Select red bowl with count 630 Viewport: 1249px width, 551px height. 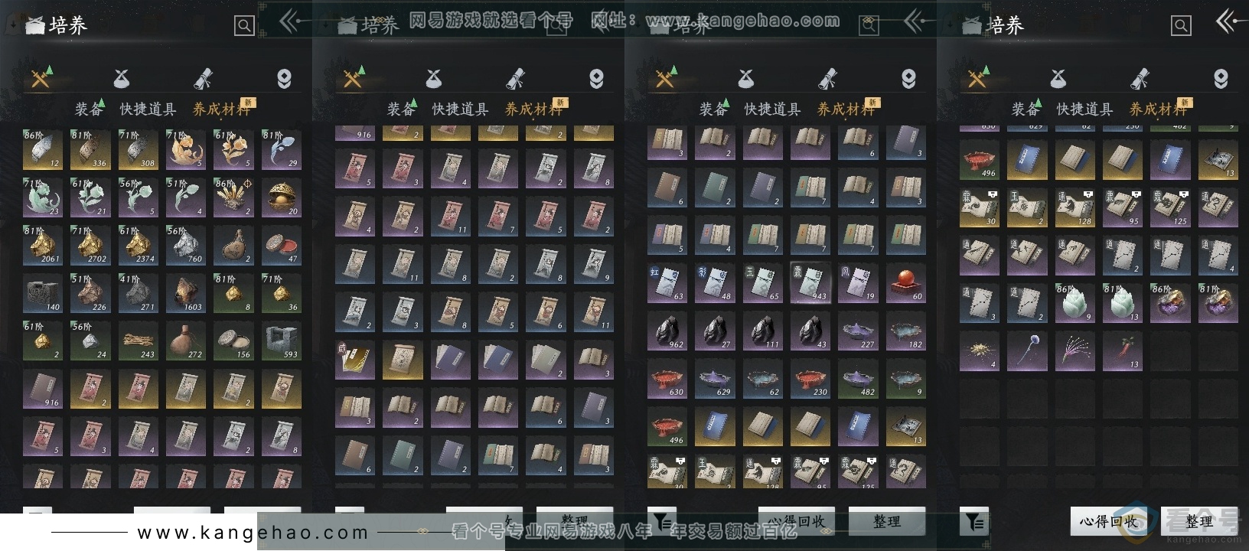667,378
